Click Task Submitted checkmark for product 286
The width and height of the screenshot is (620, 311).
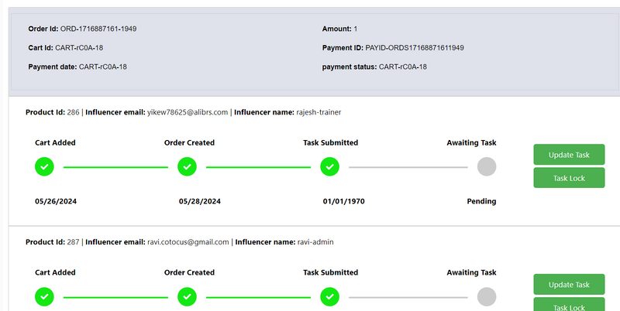(330, 166)
